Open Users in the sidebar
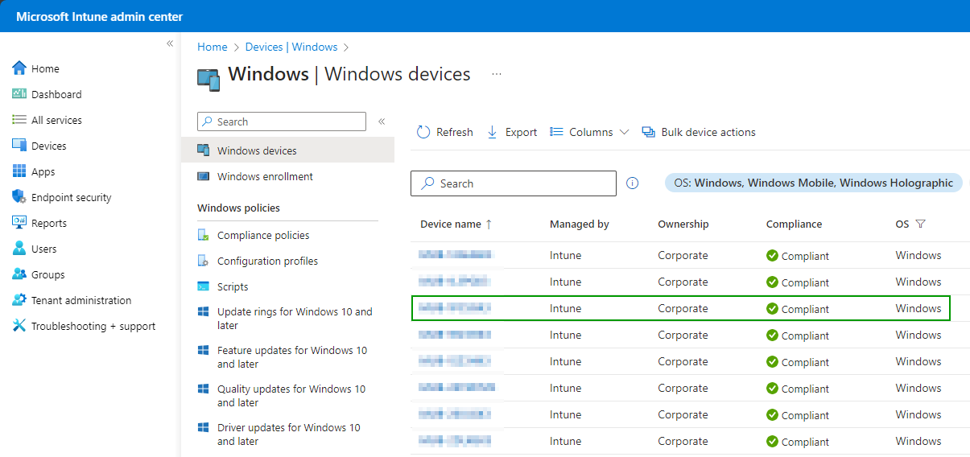 pos(35,249)
